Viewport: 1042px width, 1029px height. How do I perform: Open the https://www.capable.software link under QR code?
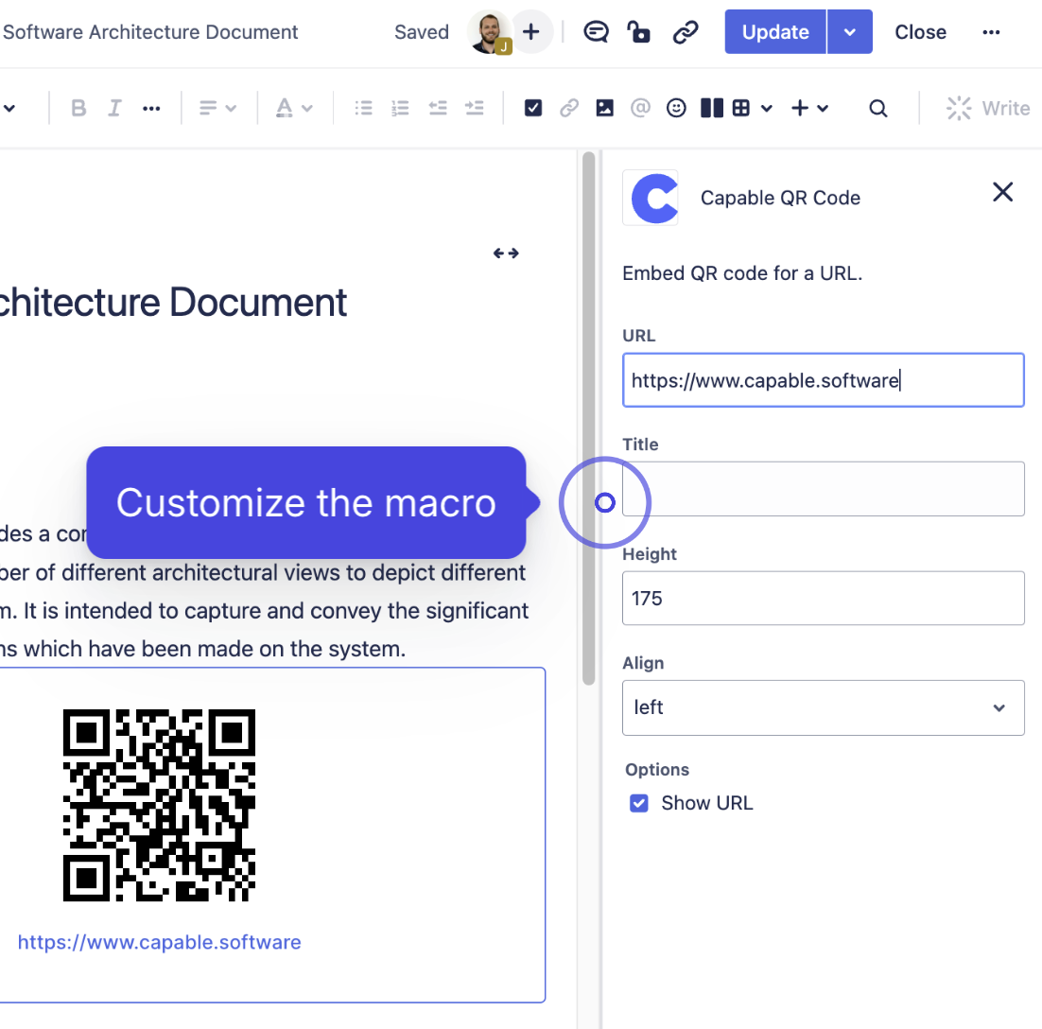pos(159,942)
